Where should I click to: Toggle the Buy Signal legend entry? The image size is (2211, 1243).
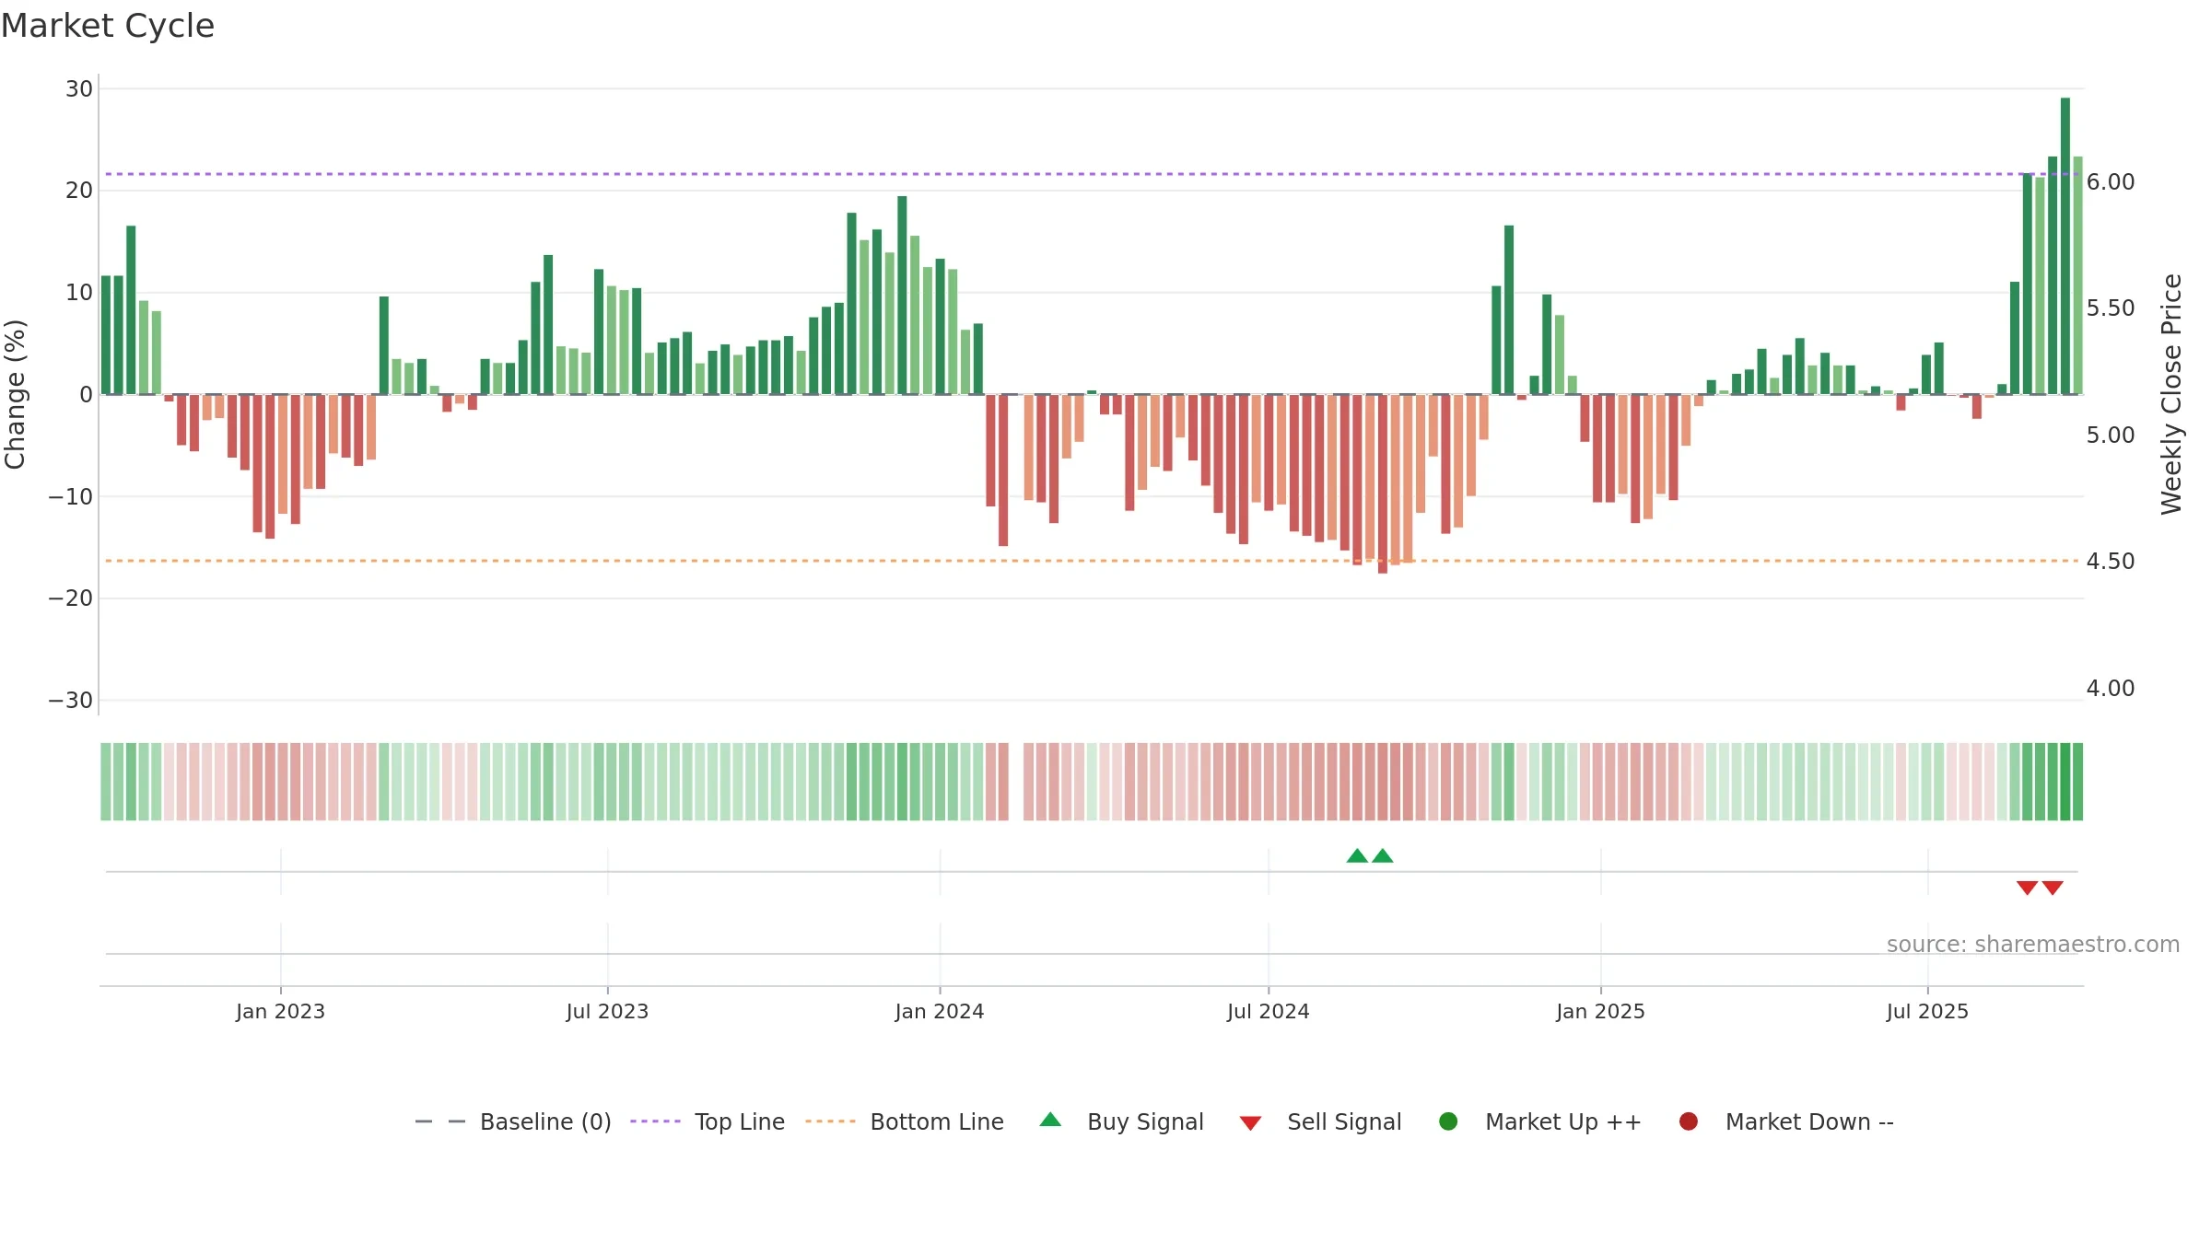click(1121, 1121)
